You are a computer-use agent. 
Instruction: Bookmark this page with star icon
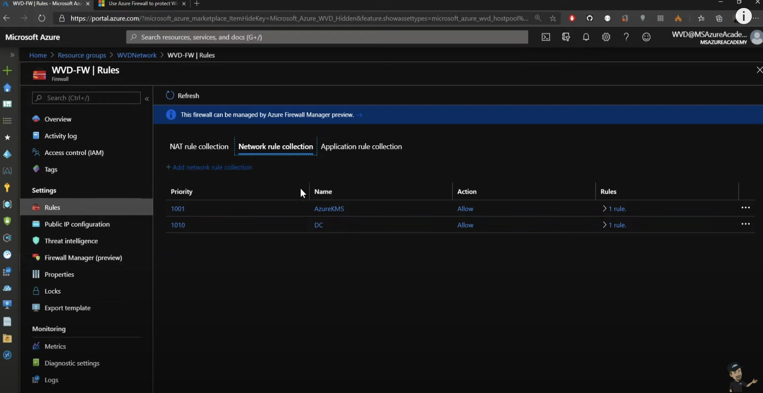[x=553, y=18]
